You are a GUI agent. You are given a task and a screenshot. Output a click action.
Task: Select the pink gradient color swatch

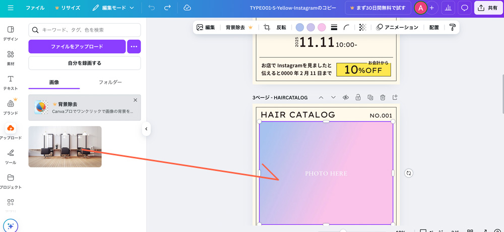[322, 27]
